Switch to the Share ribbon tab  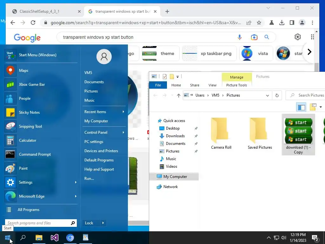(195, 85)
